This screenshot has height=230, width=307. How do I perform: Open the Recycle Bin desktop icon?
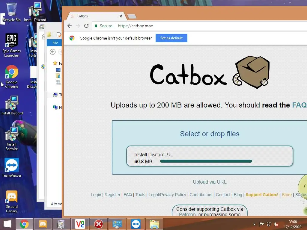(12, 12)
